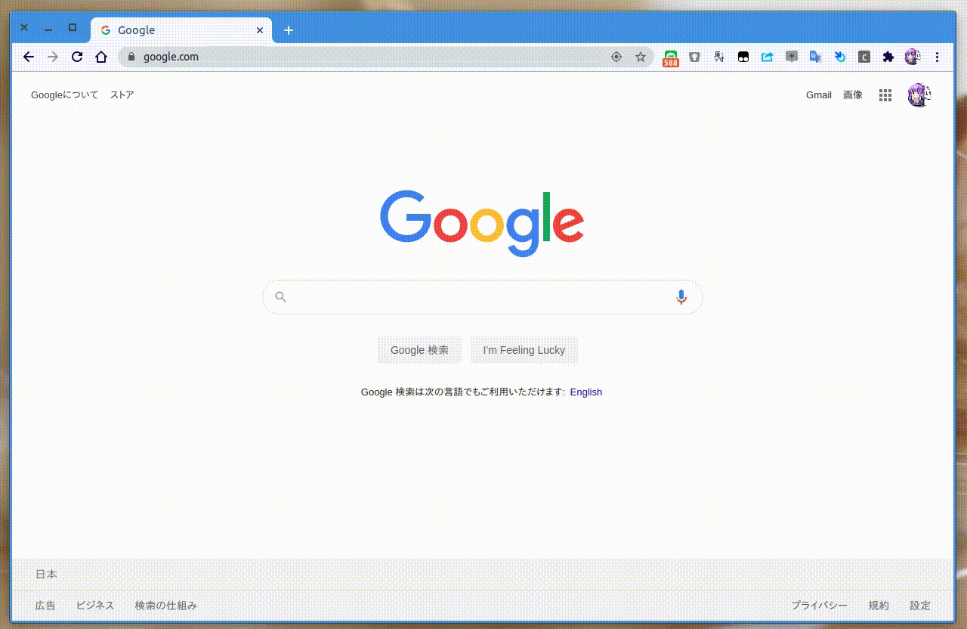Click the forward navigation arrow
Viewport: 967px width, 629px height.
53,57
